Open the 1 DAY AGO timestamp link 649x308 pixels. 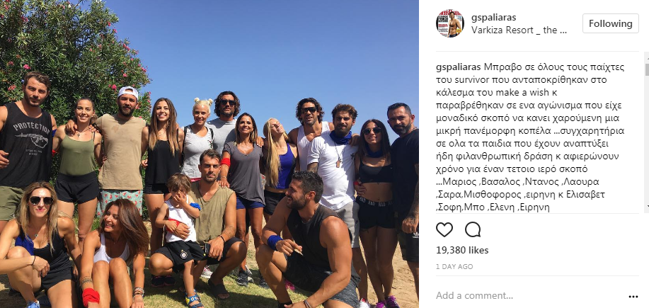pyautogui.click(x=454, y=267)
